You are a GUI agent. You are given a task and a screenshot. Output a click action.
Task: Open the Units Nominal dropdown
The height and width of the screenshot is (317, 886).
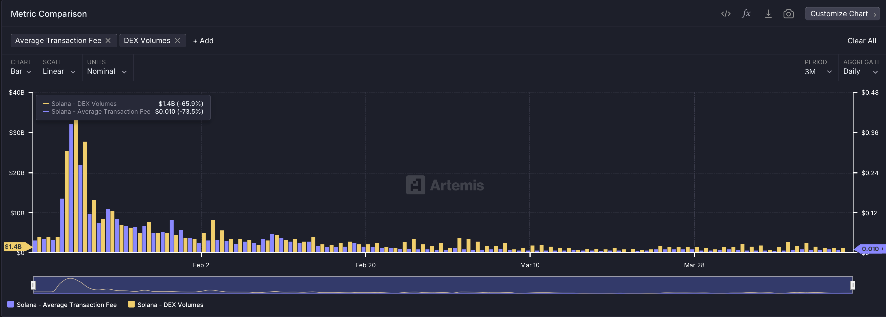pos(107,71)
